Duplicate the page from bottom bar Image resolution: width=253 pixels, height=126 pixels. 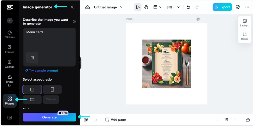[86, 119]
